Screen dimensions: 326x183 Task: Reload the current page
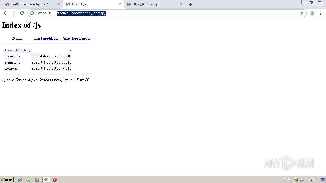22,13
